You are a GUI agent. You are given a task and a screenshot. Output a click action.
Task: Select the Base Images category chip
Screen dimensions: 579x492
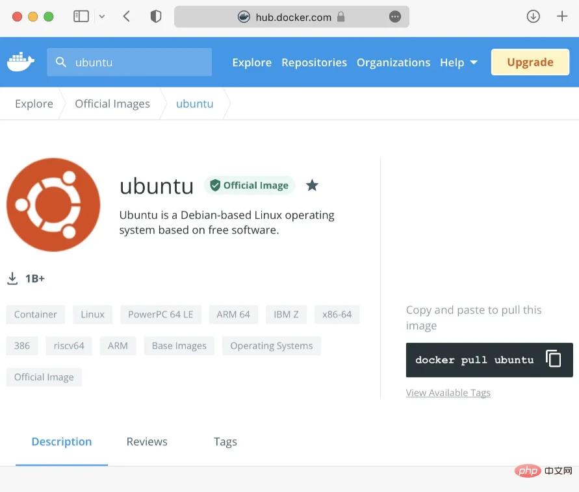tap(179, 345)
